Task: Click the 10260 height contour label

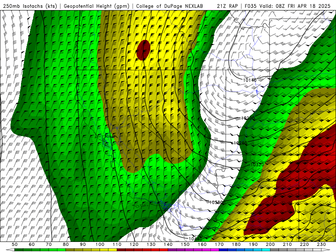Action: click(240, 143)
